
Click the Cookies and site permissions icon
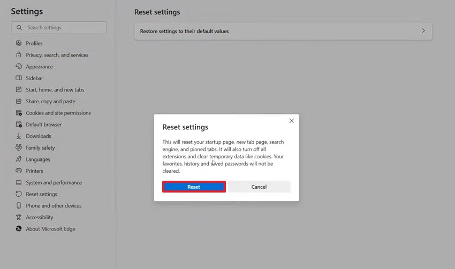pos(19,113)
